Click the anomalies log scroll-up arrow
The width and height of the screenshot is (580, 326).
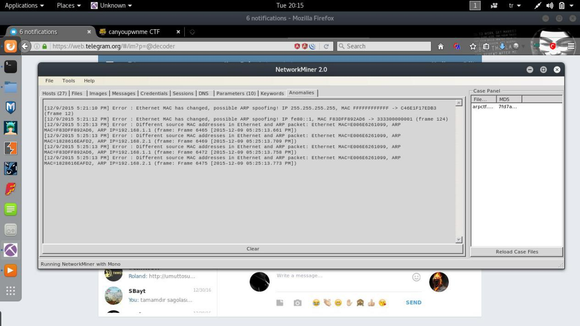[459, 103]
